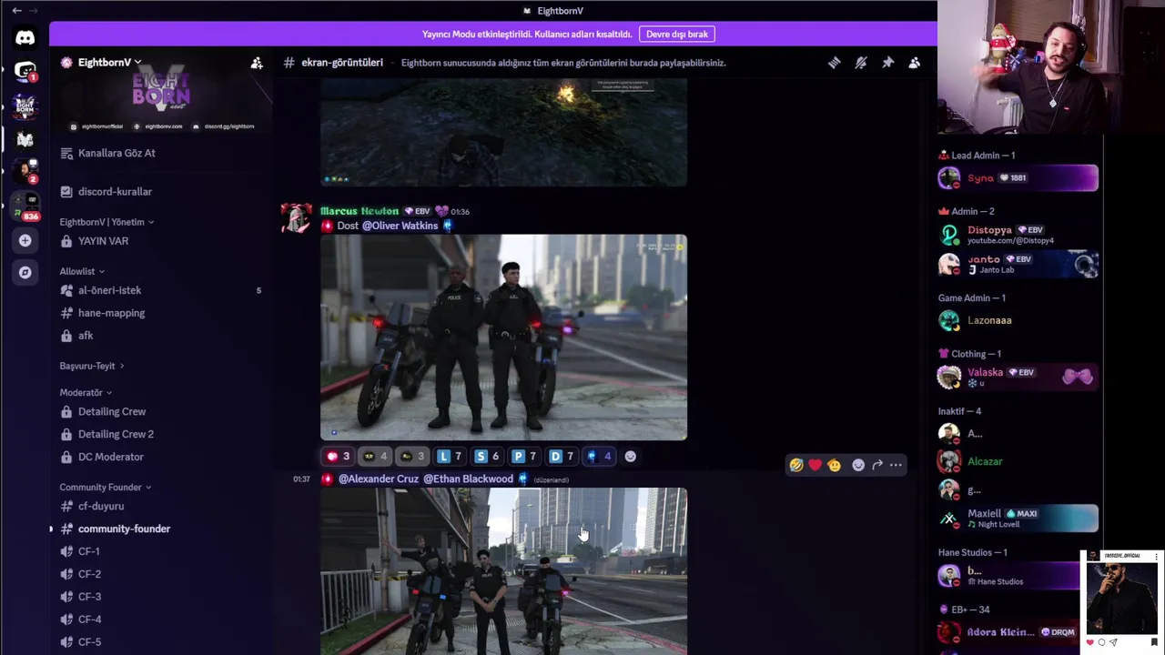This screenshot has width=1165, height=655.
Task: Toggle the face reaction with count 4
Action: click(x=375, y=457)
